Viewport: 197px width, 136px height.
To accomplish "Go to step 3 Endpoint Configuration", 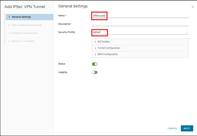I will (25, 33).
